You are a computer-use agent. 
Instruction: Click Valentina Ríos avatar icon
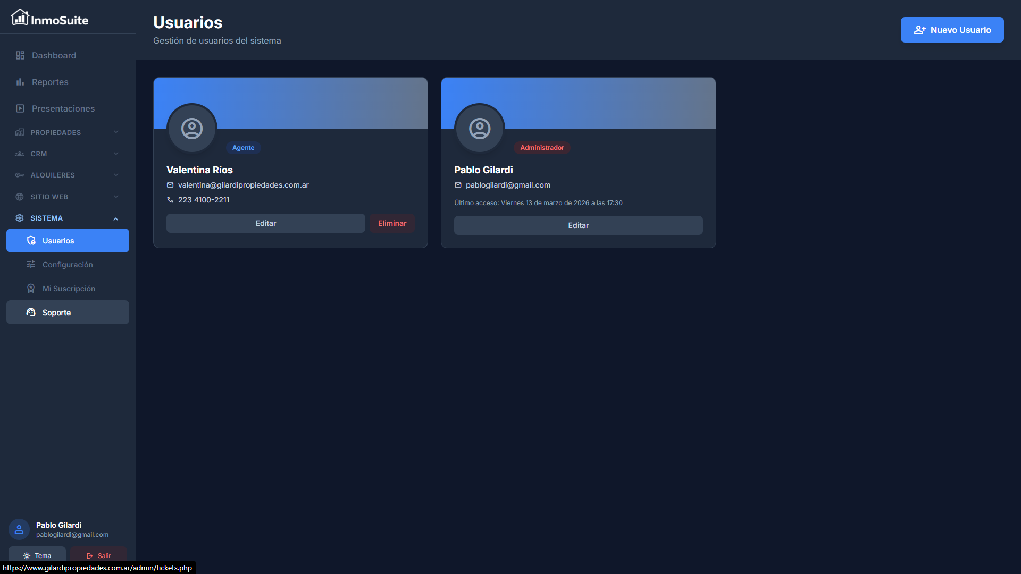(192, 129)
